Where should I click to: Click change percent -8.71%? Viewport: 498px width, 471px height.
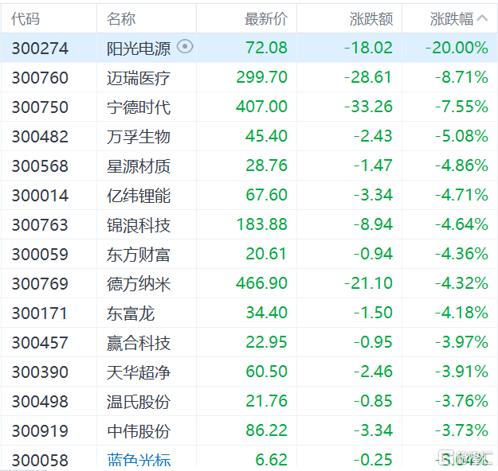tap(461, 77)
